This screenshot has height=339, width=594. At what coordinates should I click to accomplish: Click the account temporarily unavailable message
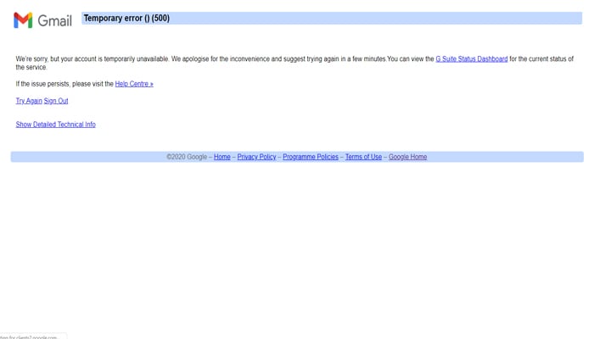click(x=170, y=59)
